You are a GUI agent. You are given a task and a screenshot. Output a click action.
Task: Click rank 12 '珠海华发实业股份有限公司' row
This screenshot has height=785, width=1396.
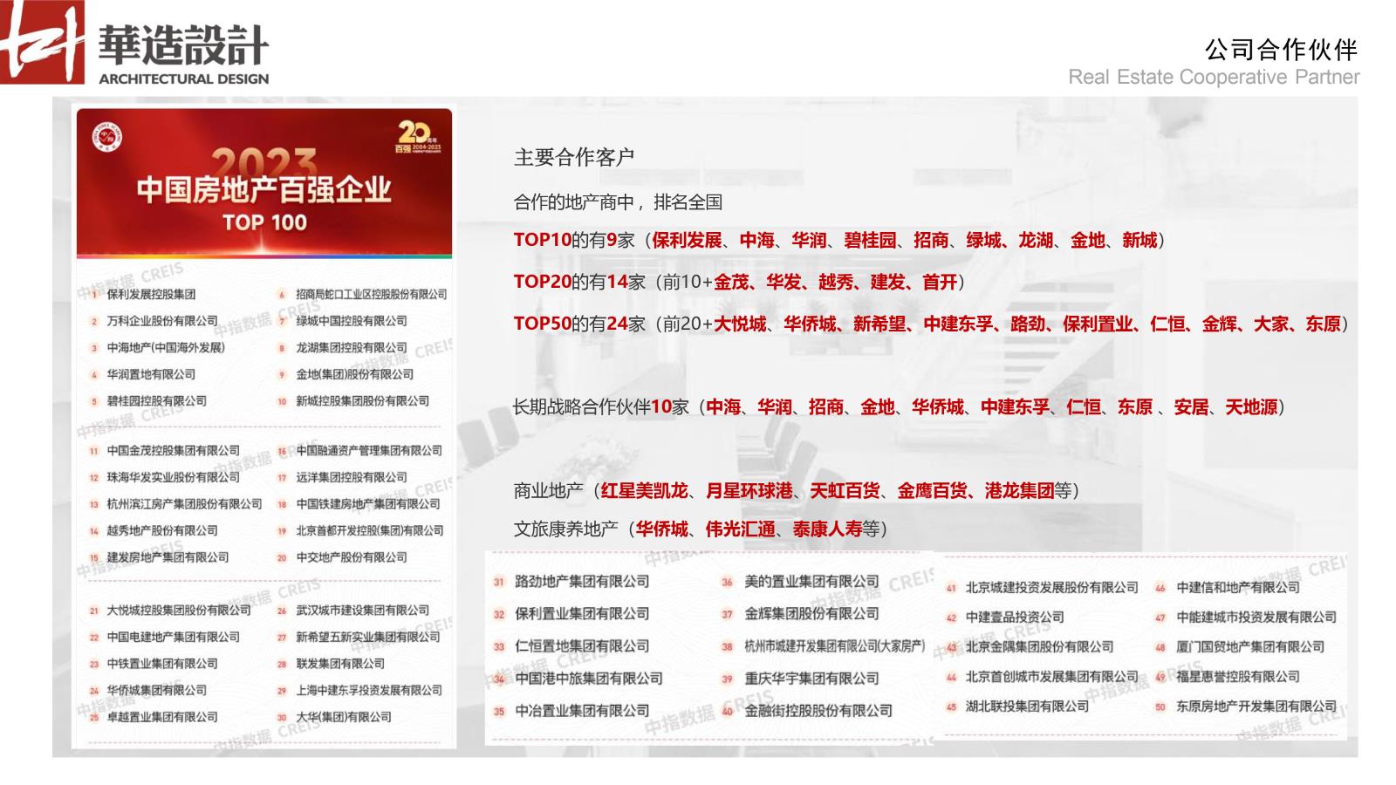click(x=165, y=477)
